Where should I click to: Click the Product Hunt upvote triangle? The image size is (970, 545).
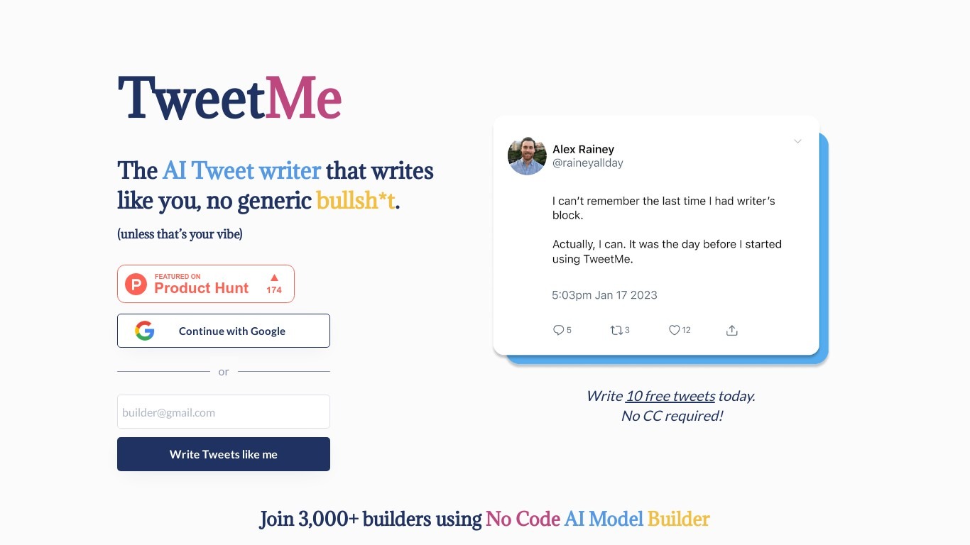pos(274,277)
